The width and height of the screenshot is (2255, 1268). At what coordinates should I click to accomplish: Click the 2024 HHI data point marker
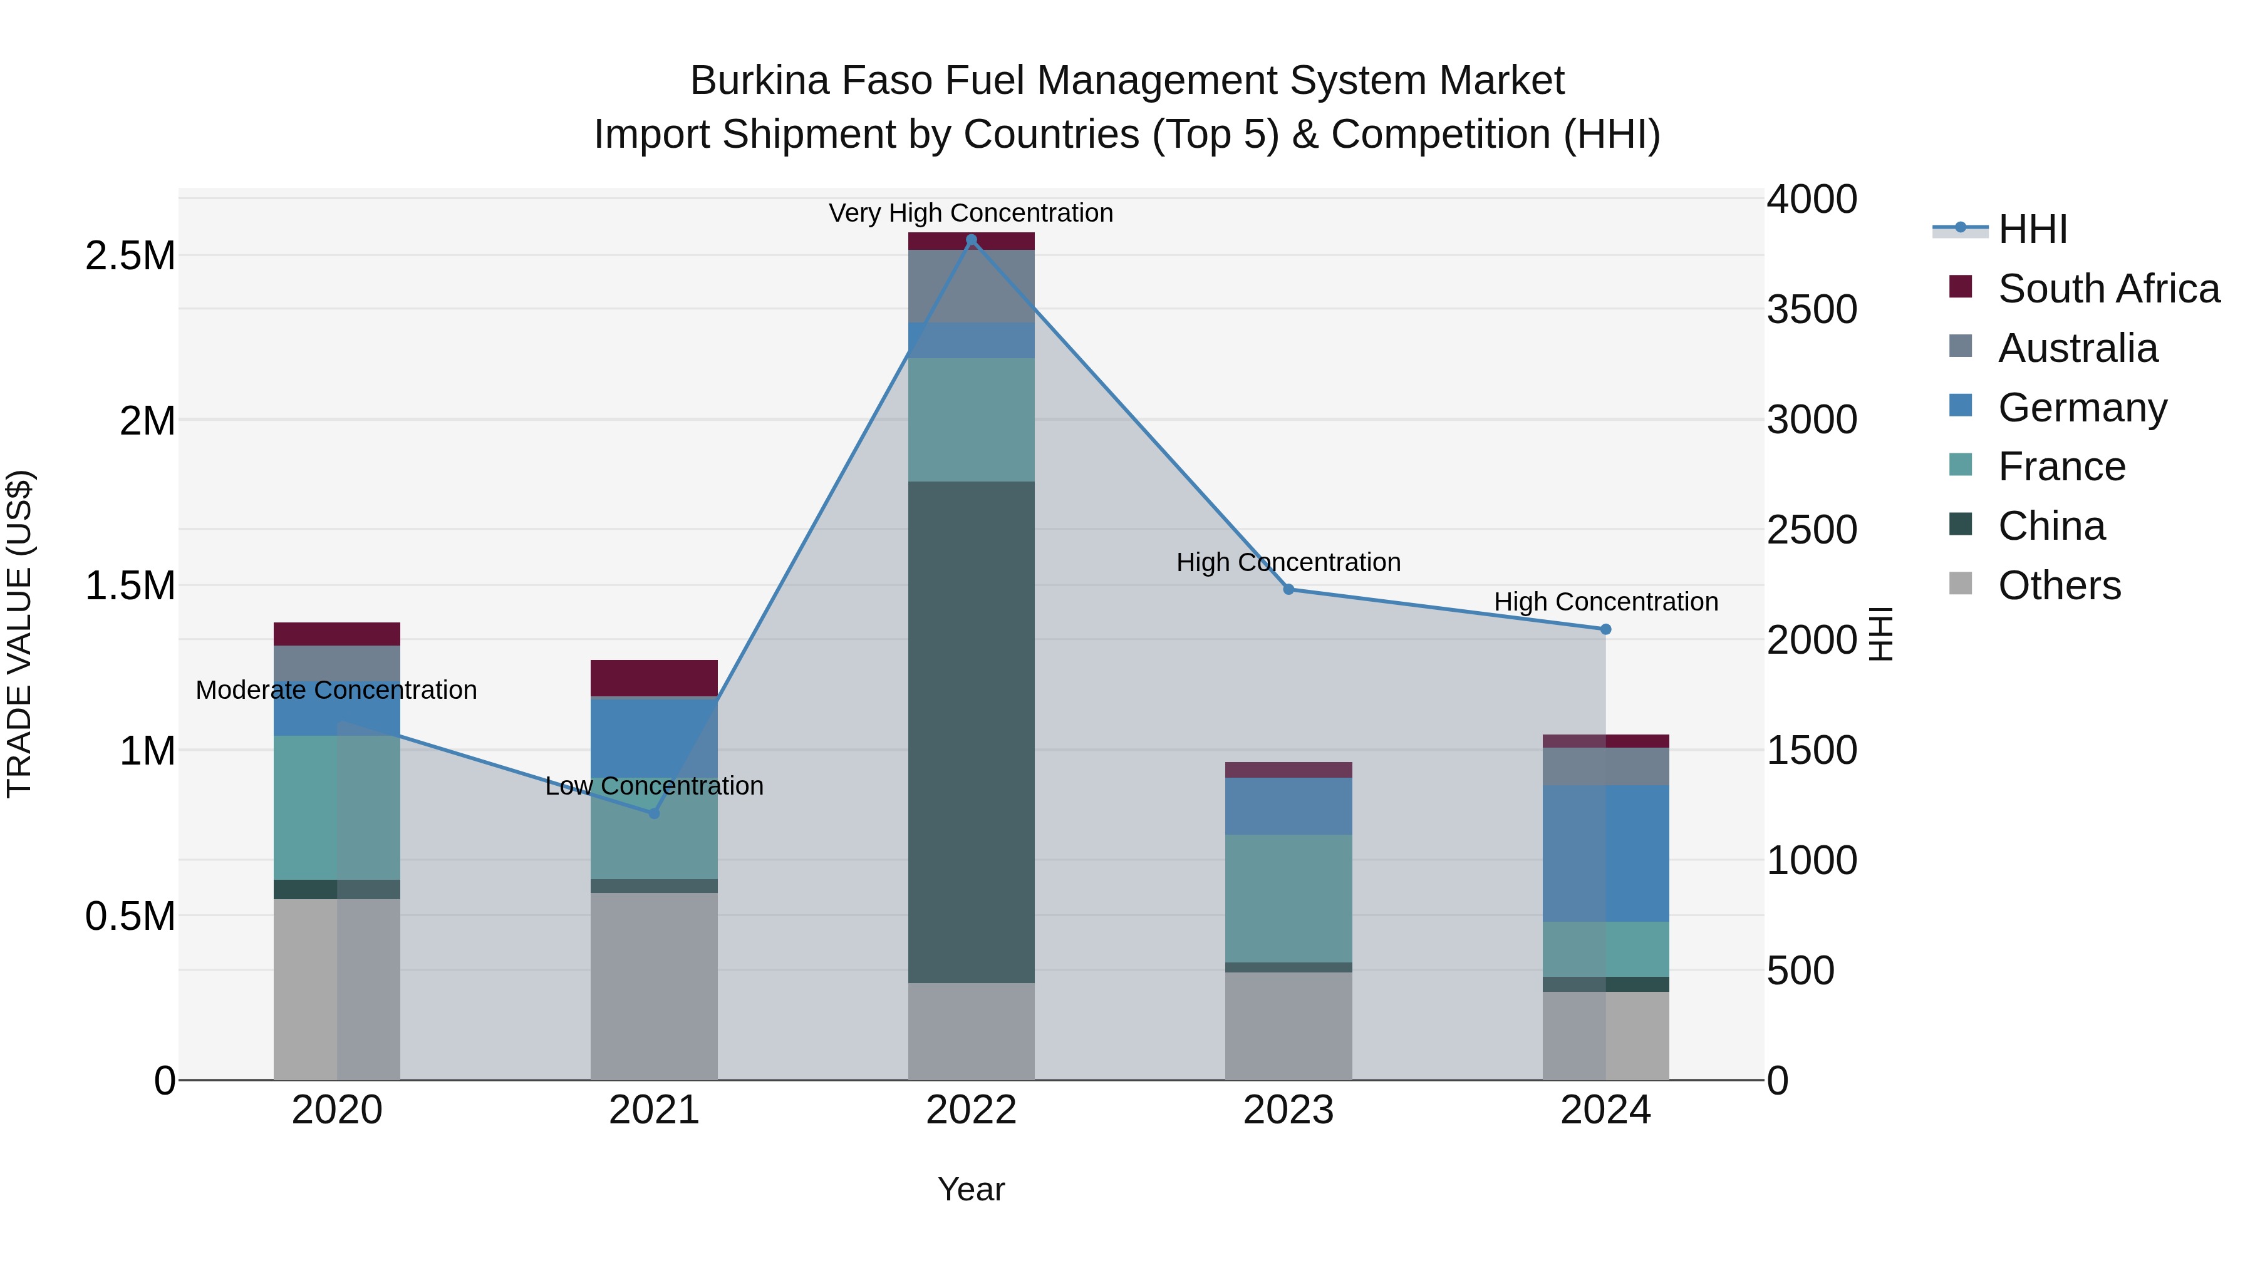coord(1605,629)
